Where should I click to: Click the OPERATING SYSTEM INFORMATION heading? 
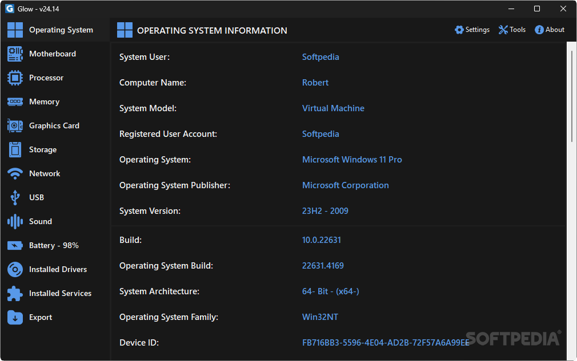pyautogui.click(x=213, y=30)
